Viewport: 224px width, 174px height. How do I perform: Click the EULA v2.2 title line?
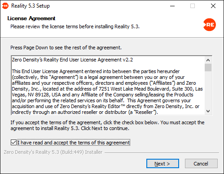[x=72, y=60]
